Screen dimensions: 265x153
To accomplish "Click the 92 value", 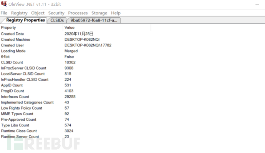I will tap(67, 114).
